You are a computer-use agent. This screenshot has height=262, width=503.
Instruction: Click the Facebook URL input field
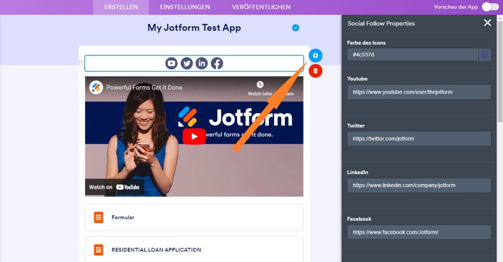(419, 232)
